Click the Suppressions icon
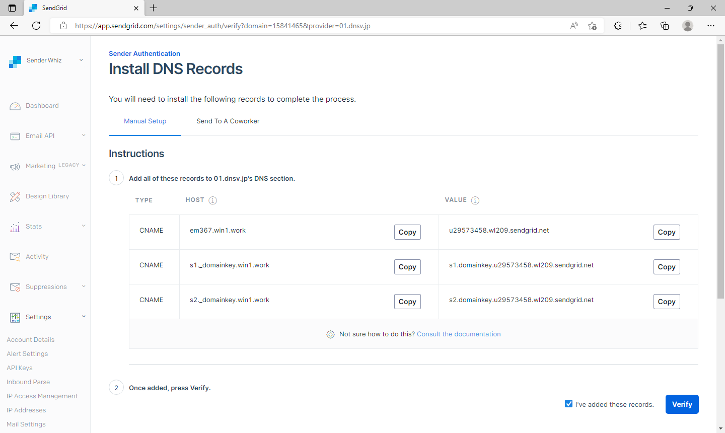 coord(15,287)
